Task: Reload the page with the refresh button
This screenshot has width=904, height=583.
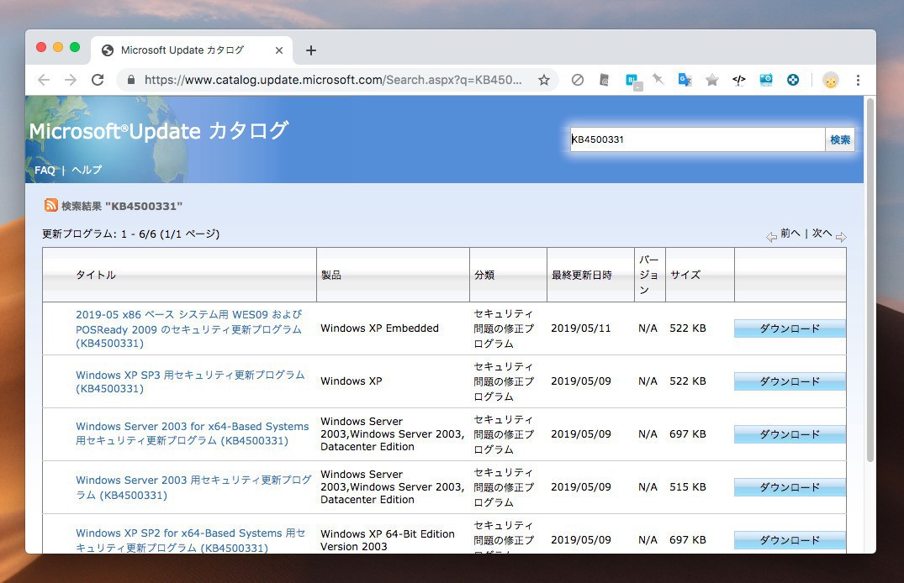Action: pyautogui.click(x=98, y=81)
